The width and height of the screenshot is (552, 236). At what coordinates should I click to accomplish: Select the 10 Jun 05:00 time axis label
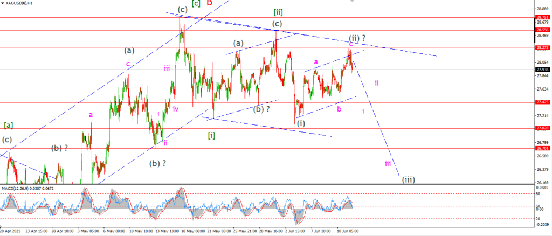click(348, 232)
